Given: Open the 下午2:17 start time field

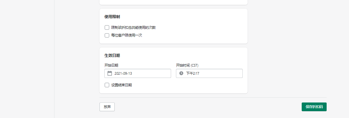Looking at the screenshot, I should click(209, 73).
